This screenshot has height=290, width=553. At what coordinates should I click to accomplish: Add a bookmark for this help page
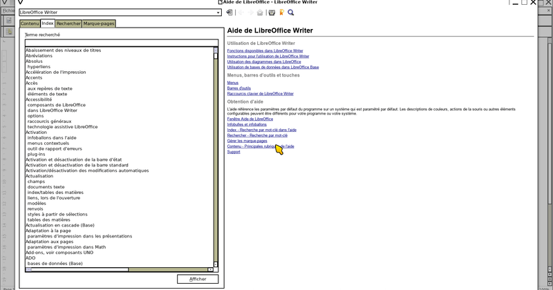pos(281,12)
